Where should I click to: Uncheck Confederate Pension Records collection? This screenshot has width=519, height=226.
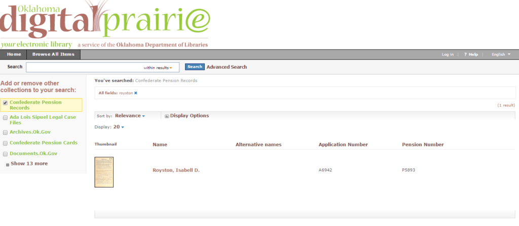click(x=5, y=103)
